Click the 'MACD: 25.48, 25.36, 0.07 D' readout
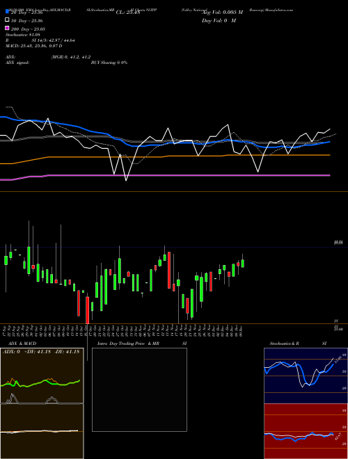Viewport: 348px width, 459px height. tap(33, 46)
